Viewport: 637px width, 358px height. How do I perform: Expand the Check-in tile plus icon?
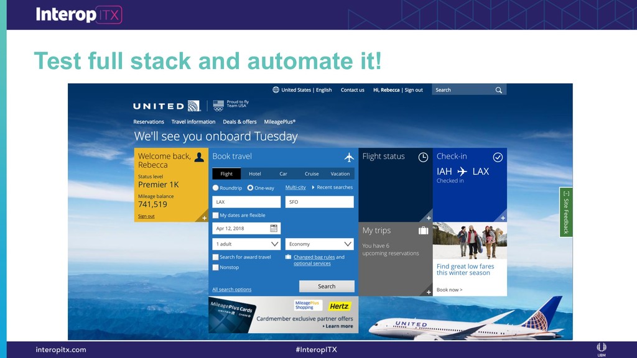tap(503, 218)
